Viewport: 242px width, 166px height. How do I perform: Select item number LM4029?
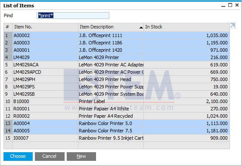(22, 57)
